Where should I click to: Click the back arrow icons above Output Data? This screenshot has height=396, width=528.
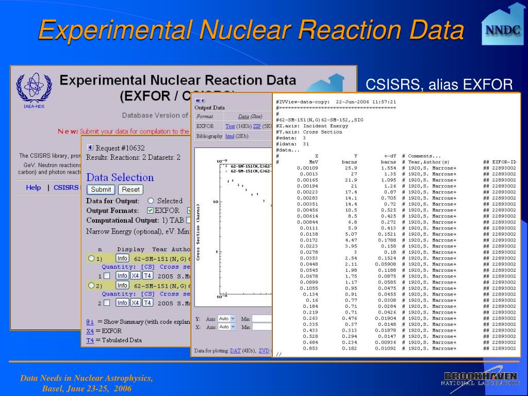(x=200, y=101)
